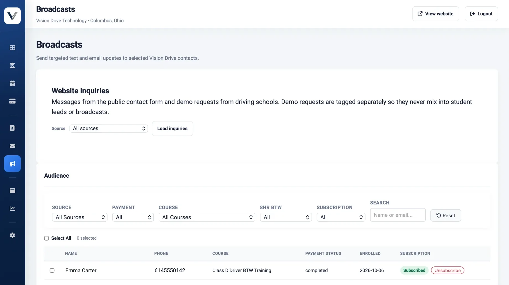This screenshot has height=285, width=509.
Task: Click the PHONE column header
Action: pos(161,253)
